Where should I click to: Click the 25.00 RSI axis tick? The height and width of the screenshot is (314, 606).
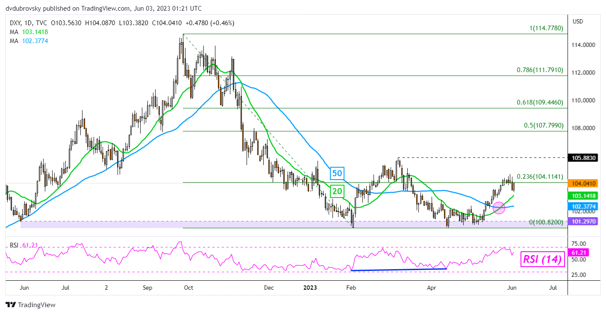click(x=579, y=274)
